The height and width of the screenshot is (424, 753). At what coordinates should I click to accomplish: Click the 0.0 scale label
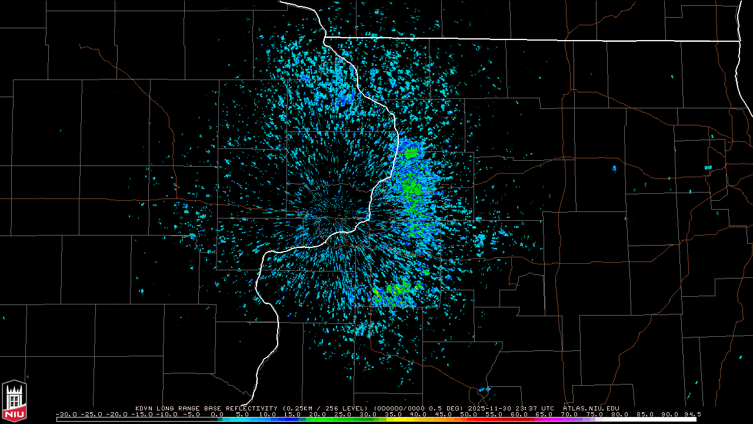coord(217,414)
